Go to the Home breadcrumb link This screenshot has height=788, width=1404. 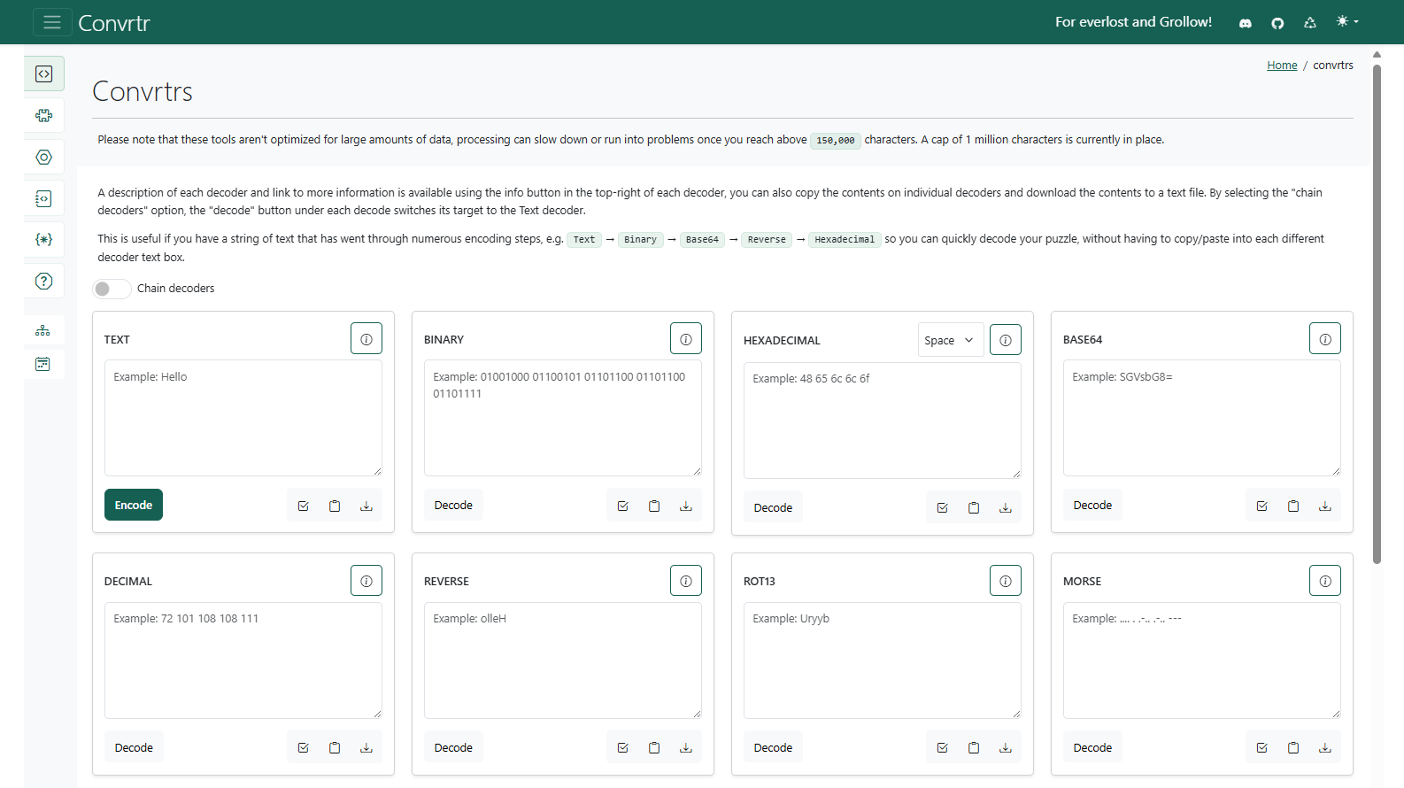[1281, 66]
